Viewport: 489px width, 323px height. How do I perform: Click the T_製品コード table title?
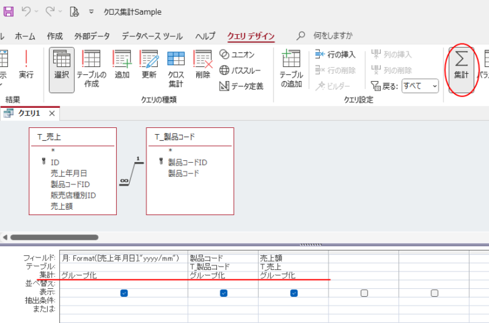tap(175, 137)
